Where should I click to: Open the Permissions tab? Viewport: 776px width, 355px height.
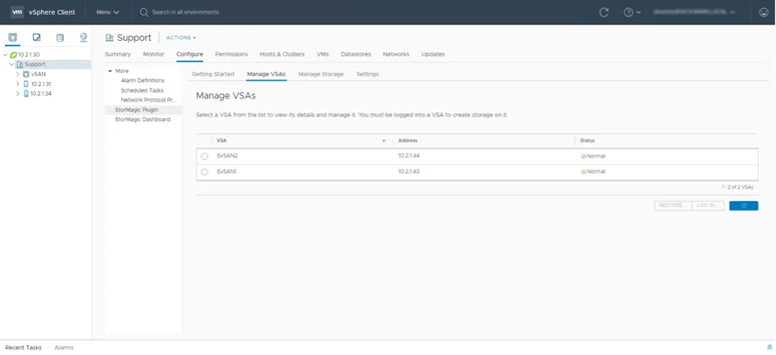click(231, 54)
